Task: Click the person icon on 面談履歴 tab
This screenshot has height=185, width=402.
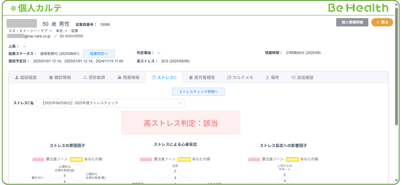Action: coord(17,78)
